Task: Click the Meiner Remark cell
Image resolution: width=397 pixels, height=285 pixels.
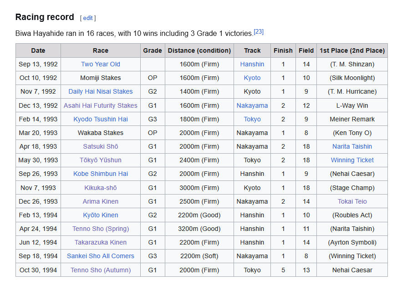Action: pyautogui.click(x=352, y=119)
